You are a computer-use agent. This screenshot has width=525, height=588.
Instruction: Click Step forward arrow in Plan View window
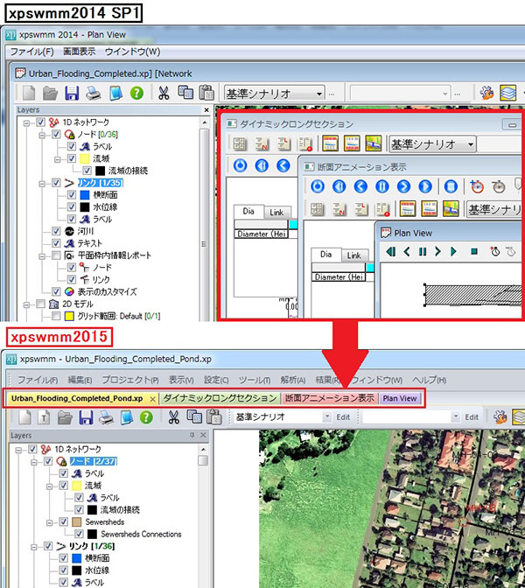(x=437, y=251)
